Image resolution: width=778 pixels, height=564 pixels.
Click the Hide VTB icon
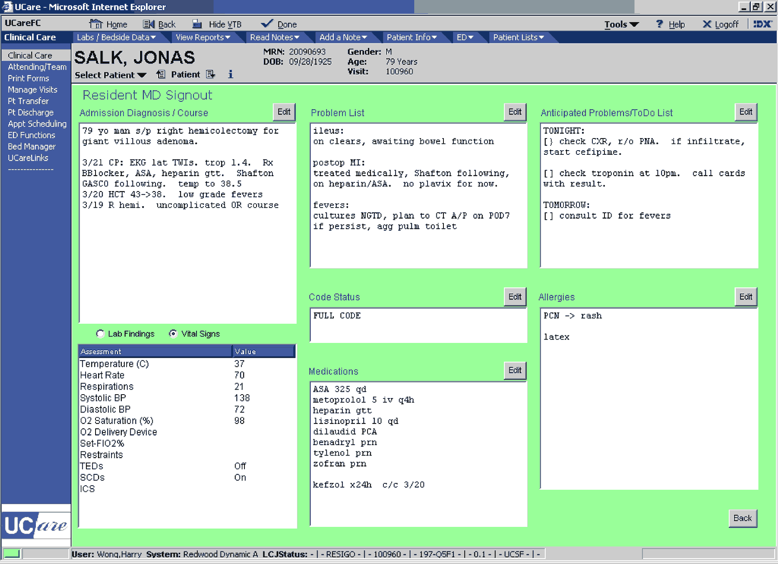(197, 24)
